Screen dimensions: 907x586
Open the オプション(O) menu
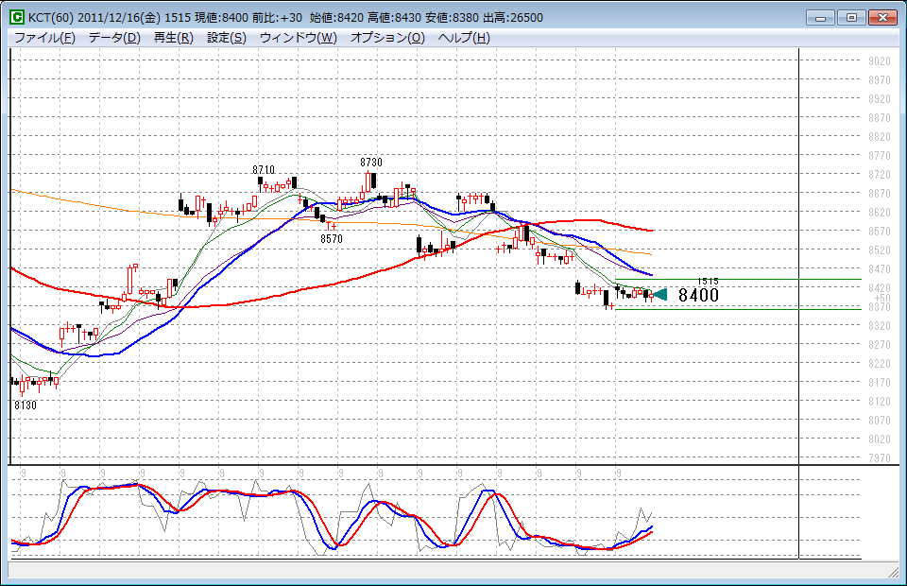pos(387,38)
